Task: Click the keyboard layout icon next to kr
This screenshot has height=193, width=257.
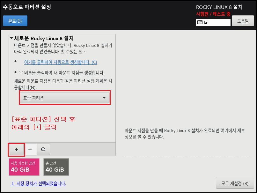Action: [x=200, y=22]
